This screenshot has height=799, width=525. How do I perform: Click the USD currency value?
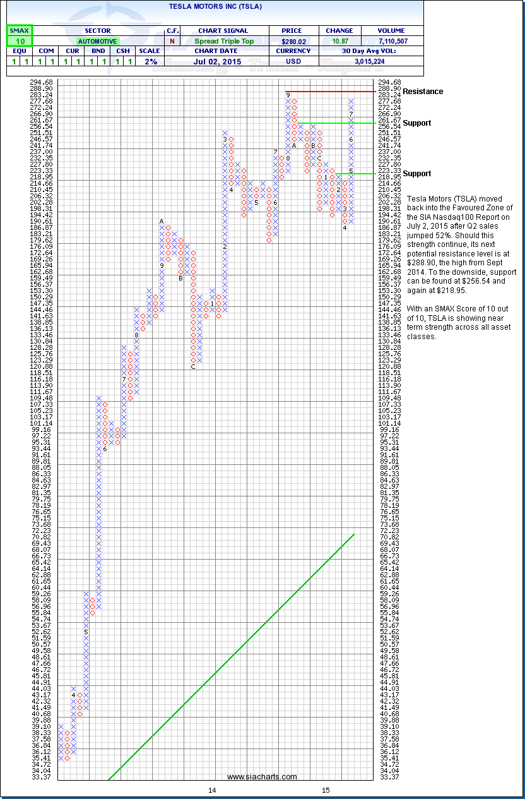click(x=293, y=61)
